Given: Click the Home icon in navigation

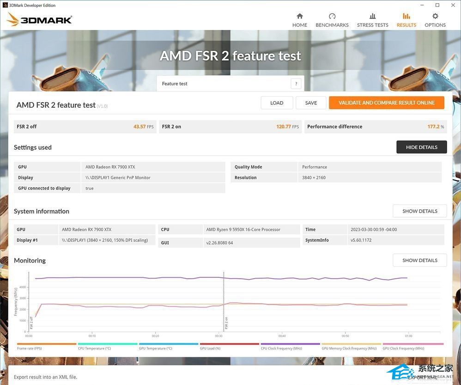Looking at the screenshot, I should click(x=299, y=16).
